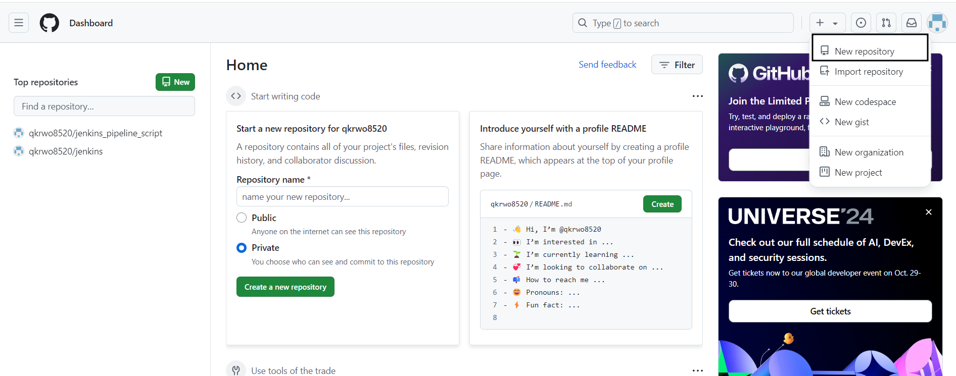Screen dimensions: 956x376
Task: Click the Send feedback link
Action: click(607, 65)
